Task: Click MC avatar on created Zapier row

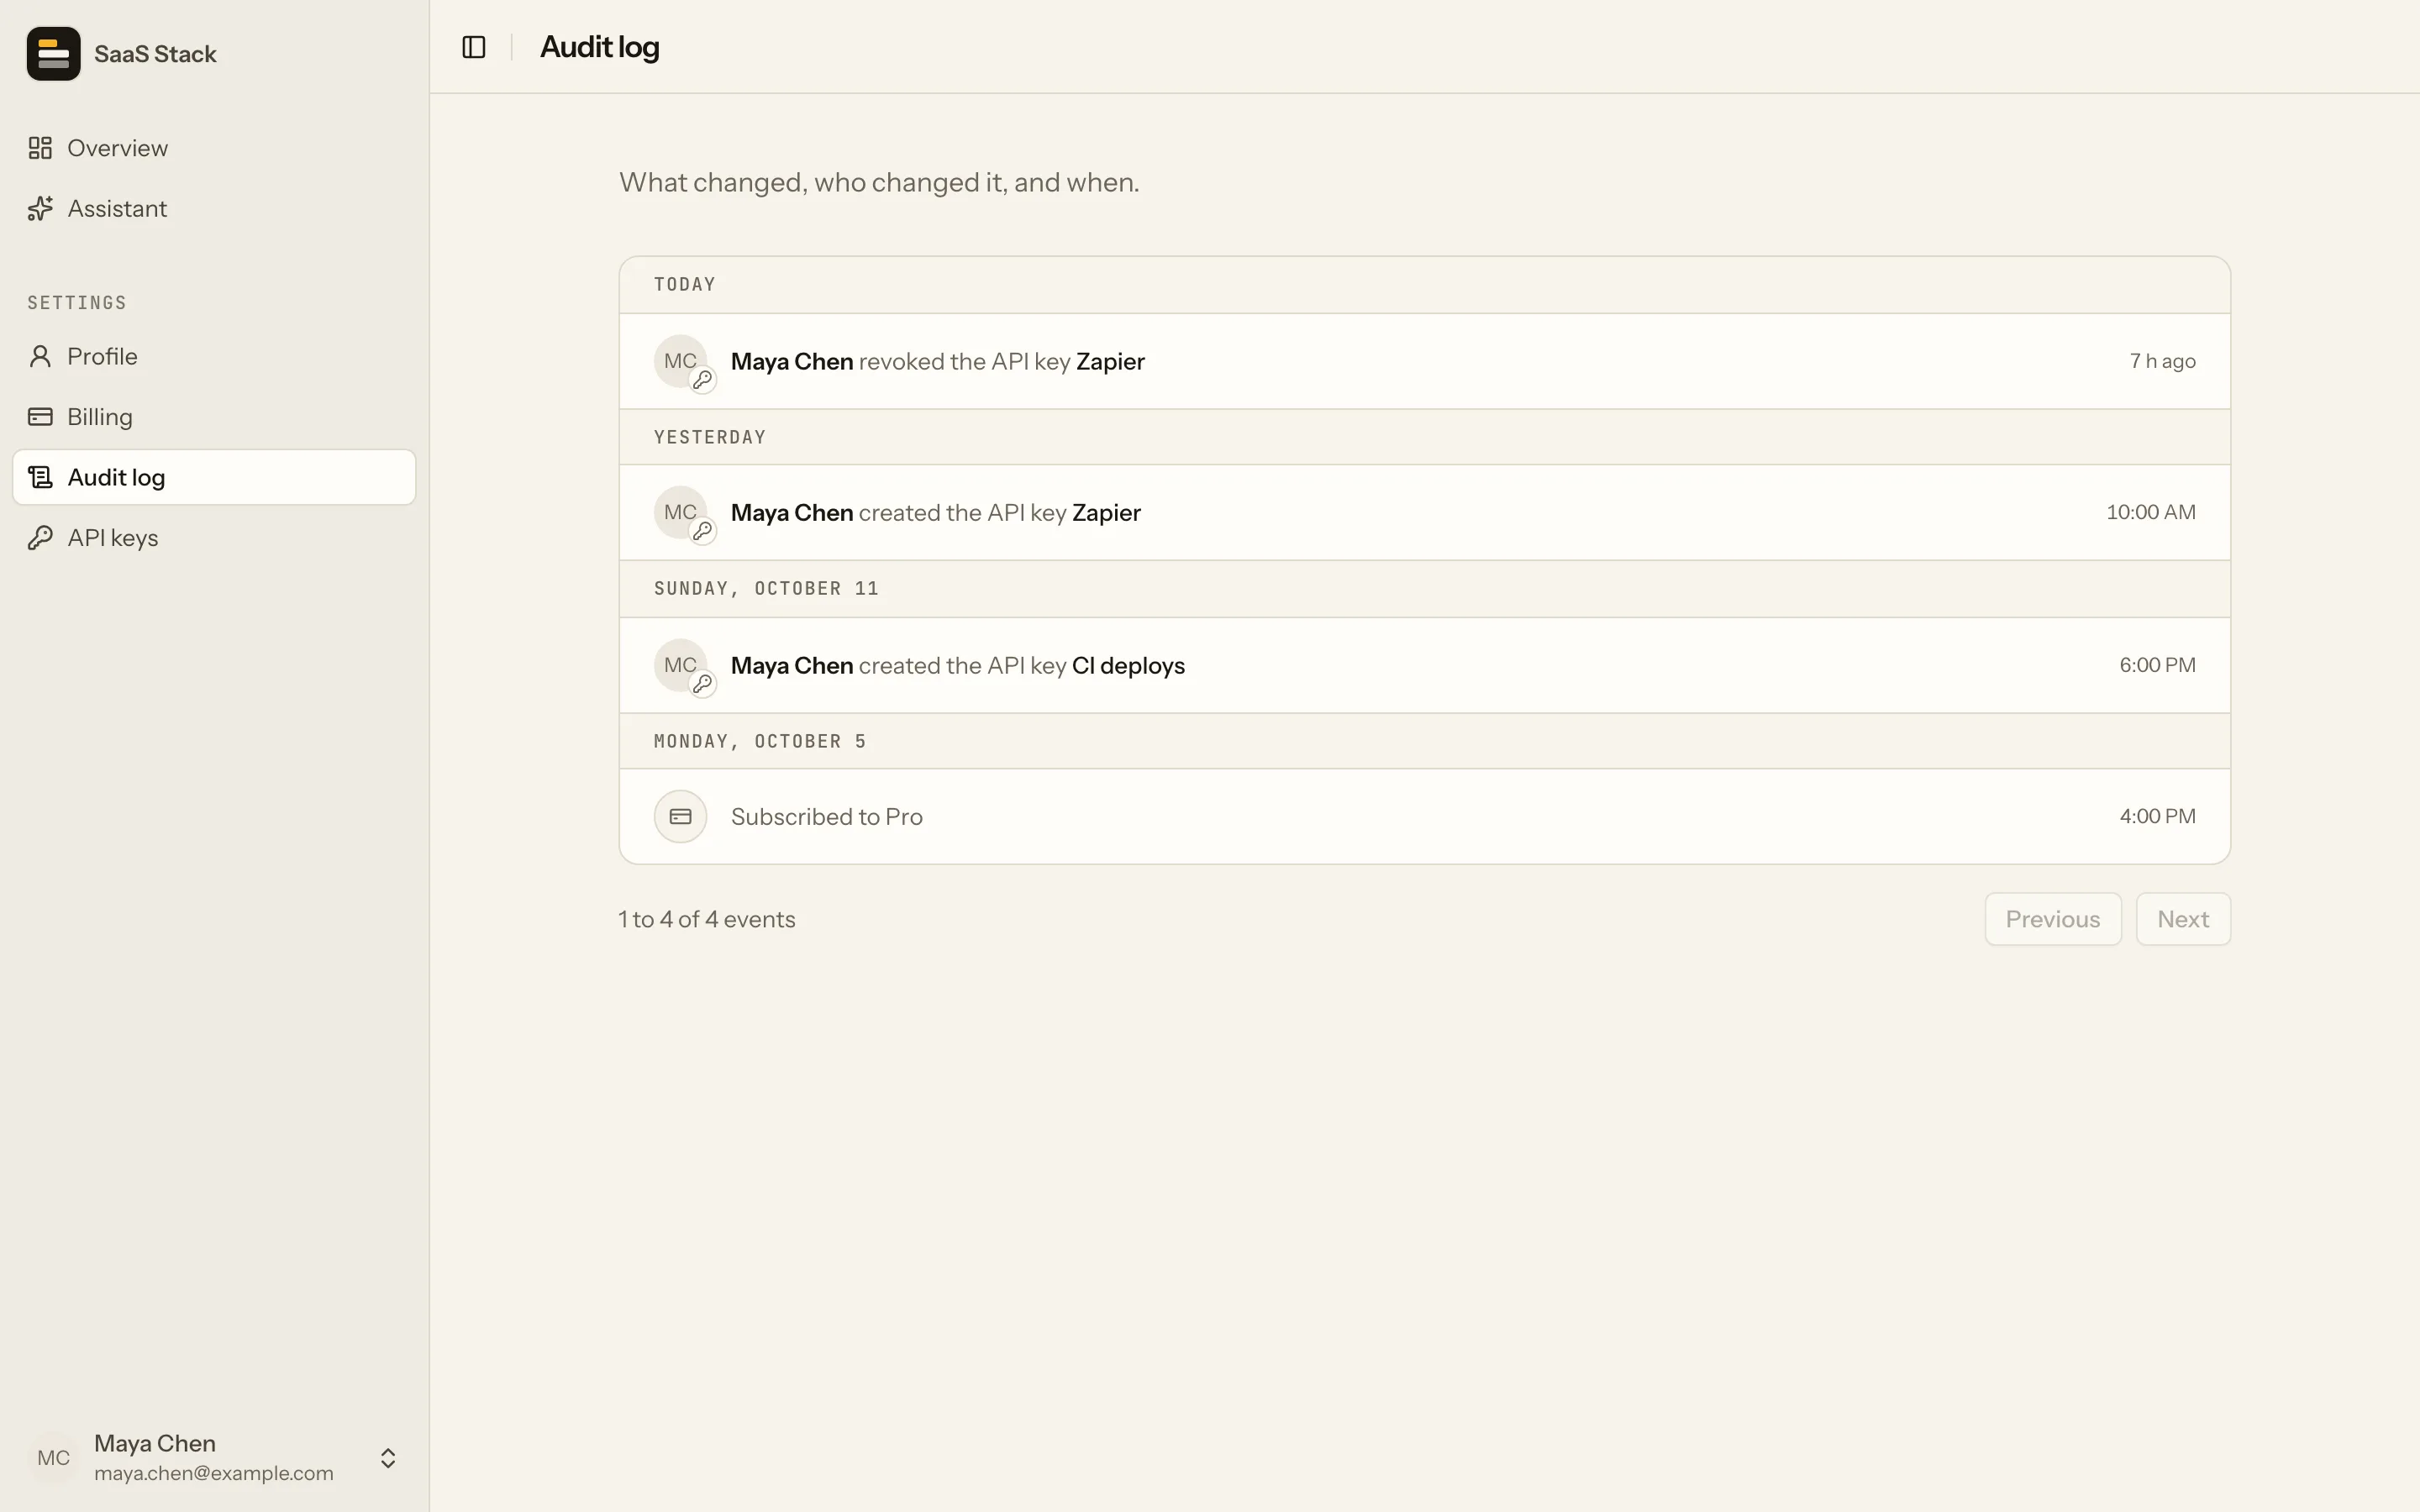Action: coord(680,512)
